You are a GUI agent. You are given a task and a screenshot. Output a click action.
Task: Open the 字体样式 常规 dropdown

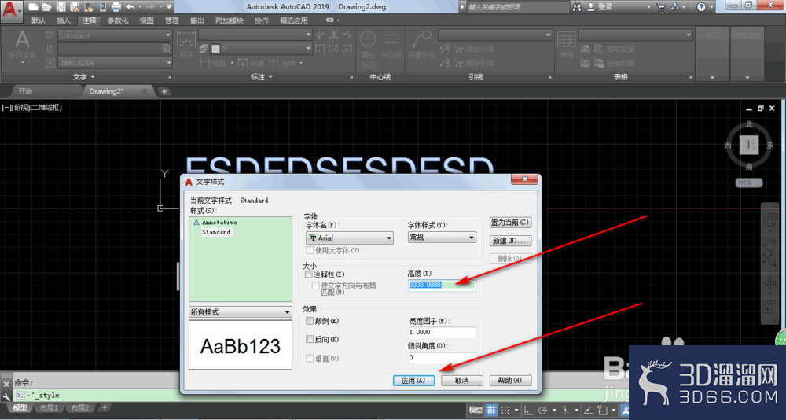click(x=442, y=238)
